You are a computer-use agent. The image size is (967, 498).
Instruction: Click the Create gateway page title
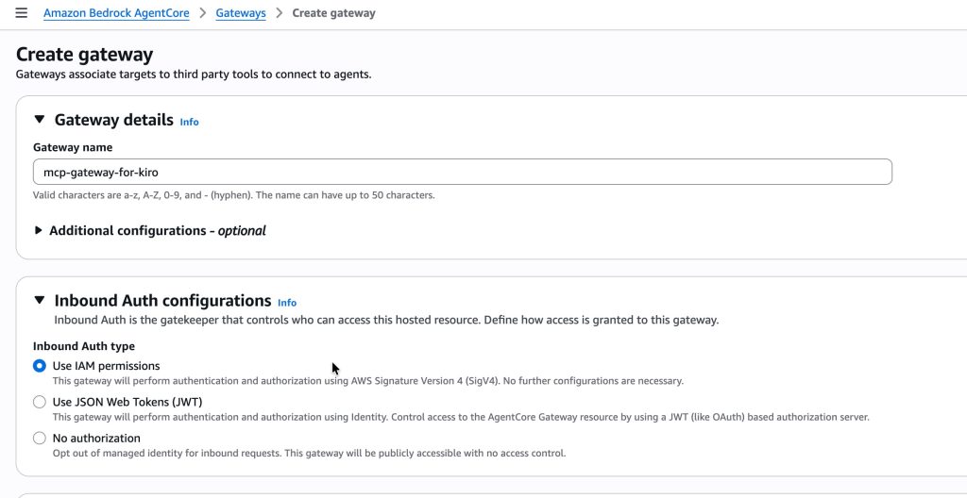click(x=85, y=55)
